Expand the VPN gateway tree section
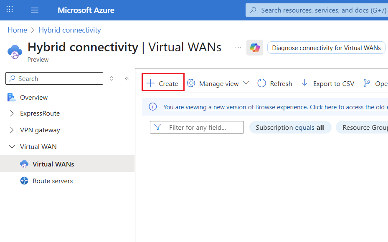The image size is (388, 242). click(x=12, y=130)
